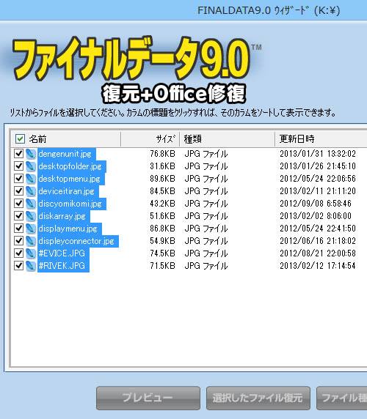Screen dimensions: 367x419
Task: Click the file icon for dengenunit.jpg
Action: click(x=31, y=154)
